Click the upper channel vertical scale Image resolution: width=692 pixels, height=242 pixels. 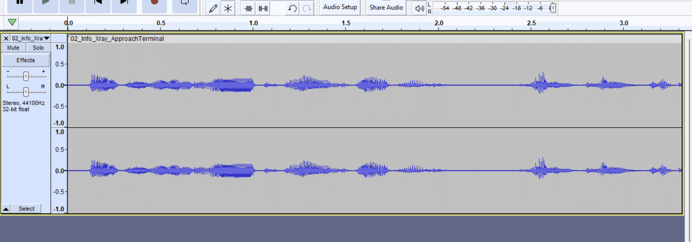(x=59, y=85)
